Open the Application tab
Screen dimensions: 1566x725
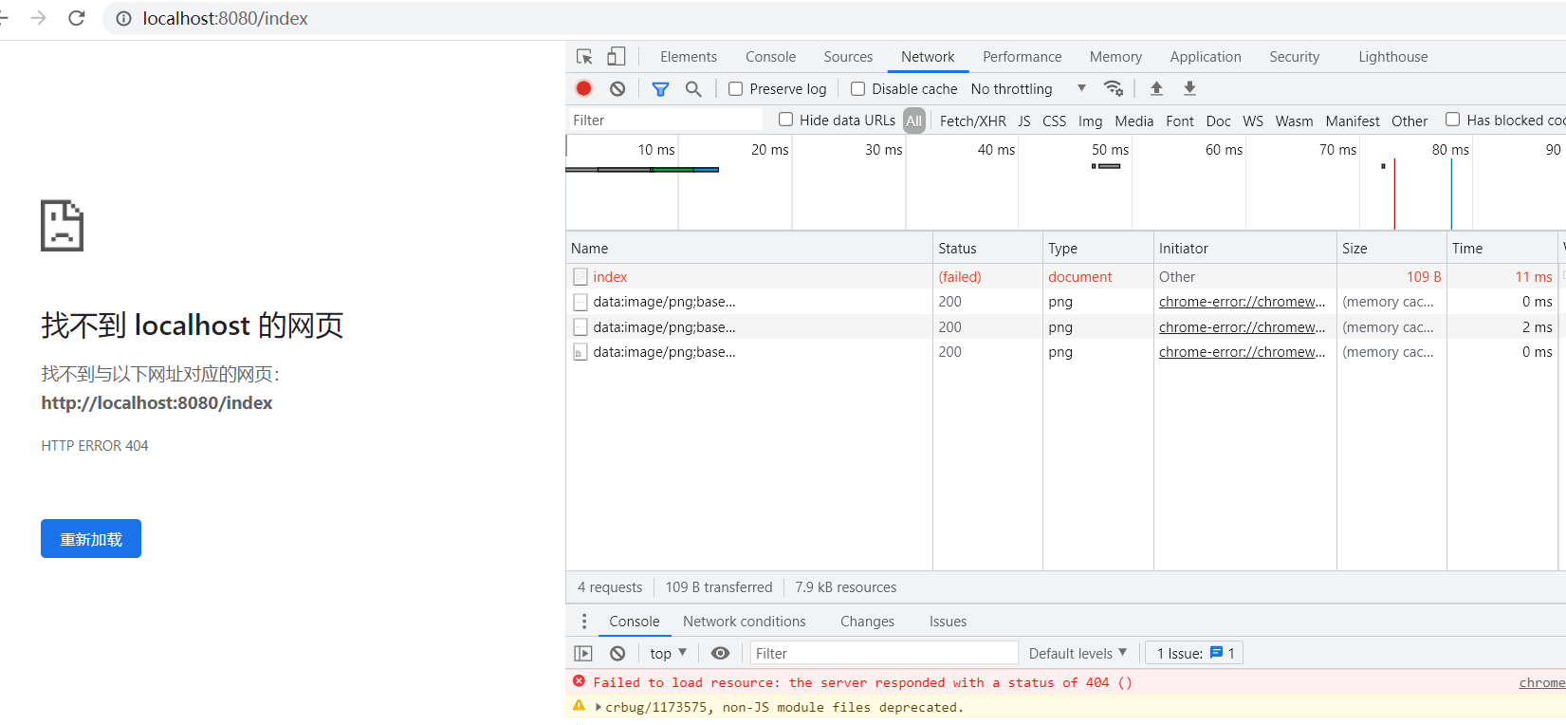[x=1206, y=57]
